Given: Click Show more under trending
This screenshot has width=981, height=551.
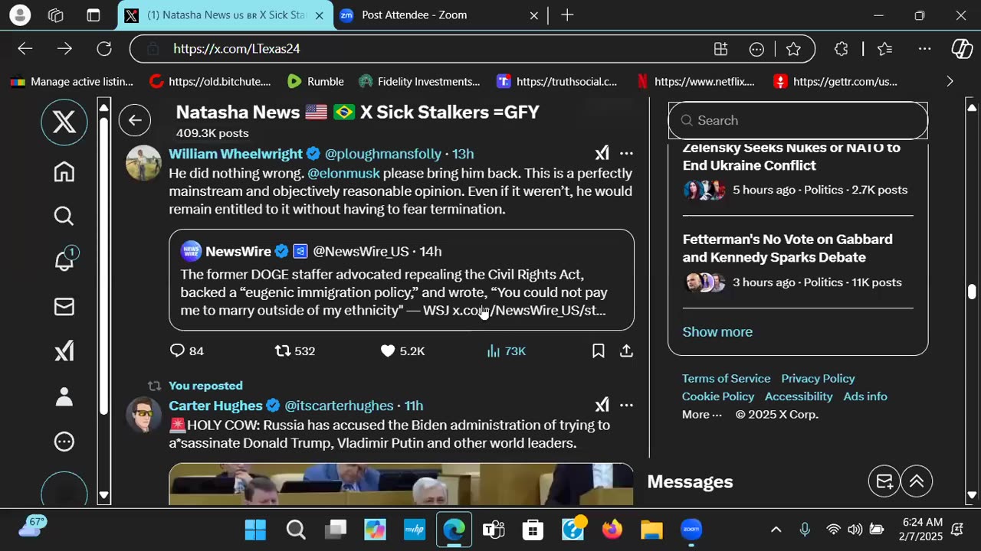Looking at the screenshot, I should (717, 332).
